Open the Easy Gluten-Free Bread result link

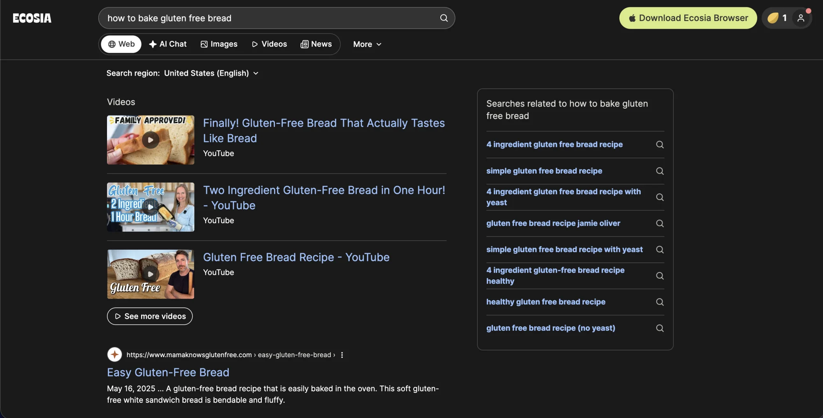[168, 372]
